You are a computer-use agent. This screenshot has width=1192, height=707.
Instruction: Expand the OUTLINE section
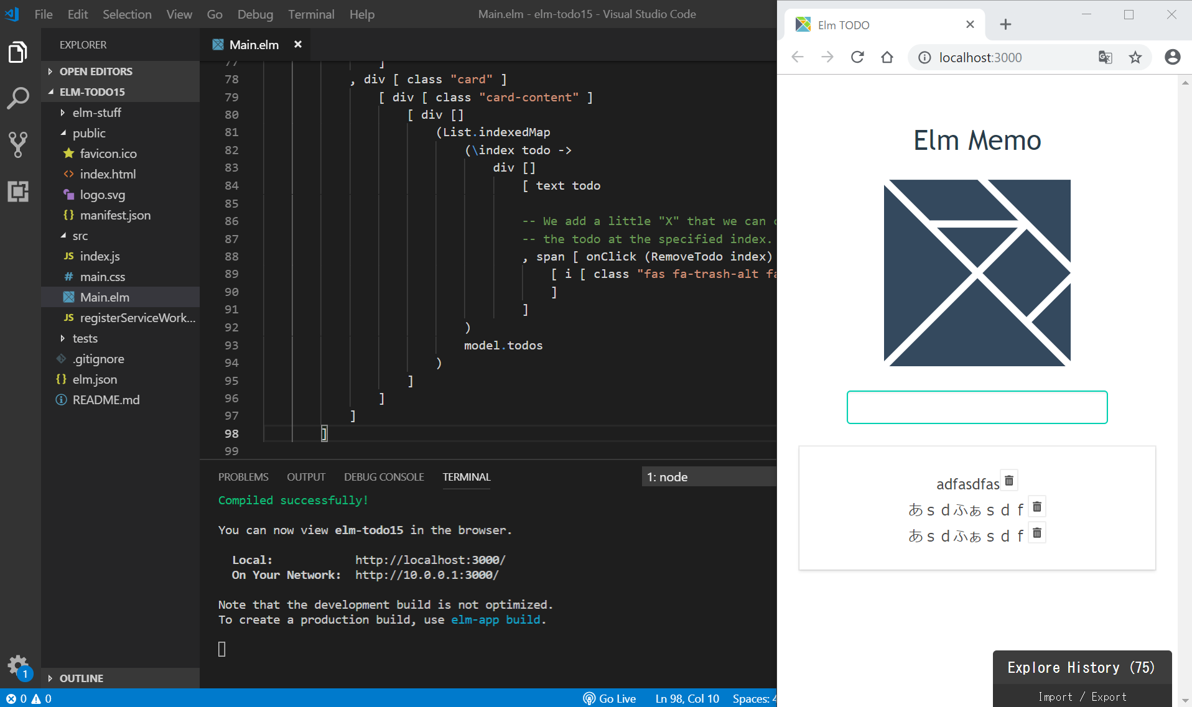click(x=120, y=678)
